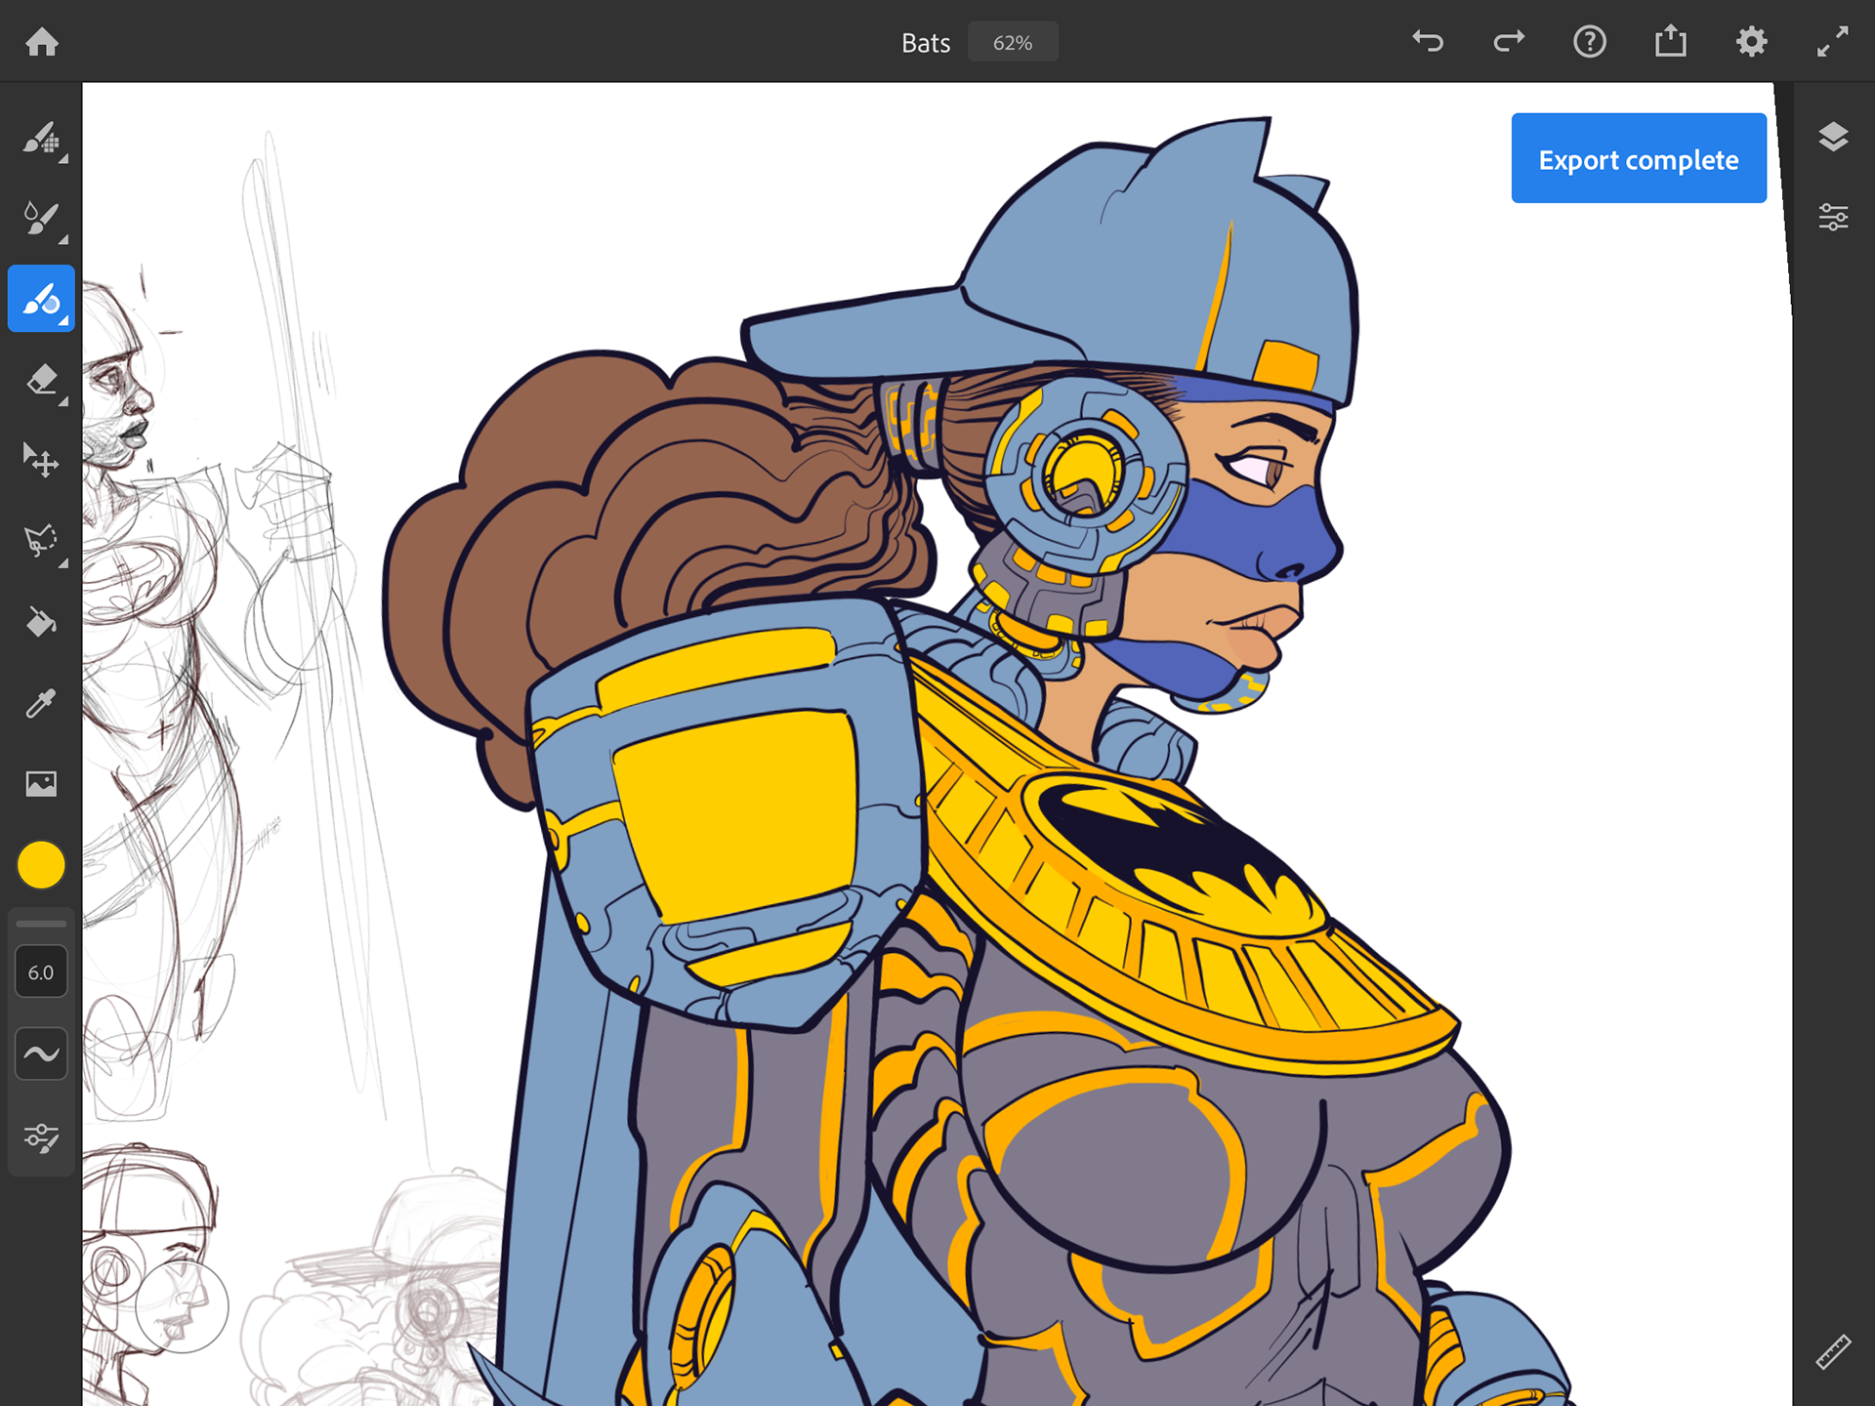The width and height of the screenshot is (1875, 1406).
Task: Select the pixel brush tool
Action: [41, 139]
